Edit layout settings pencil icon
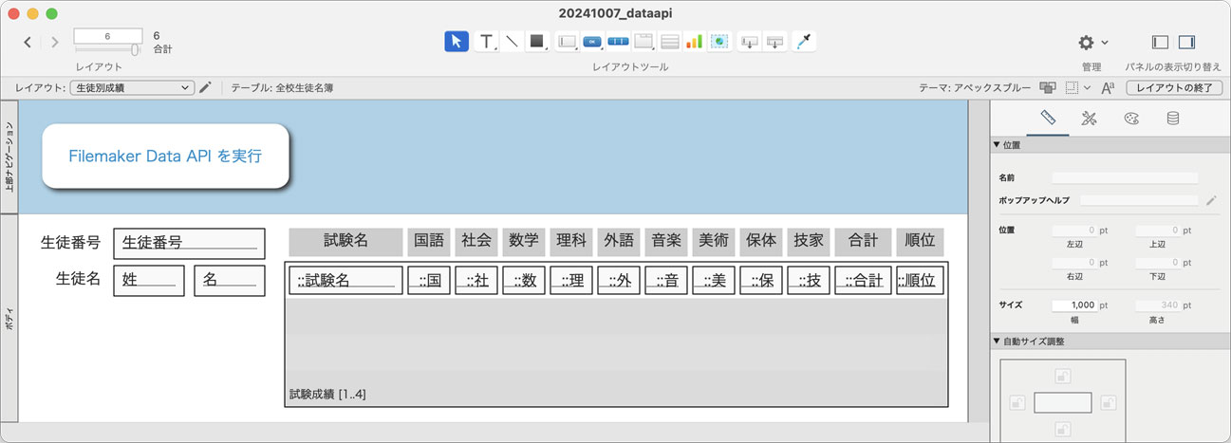The width and height of the screenshot is (1231, 443). (205, 87)
